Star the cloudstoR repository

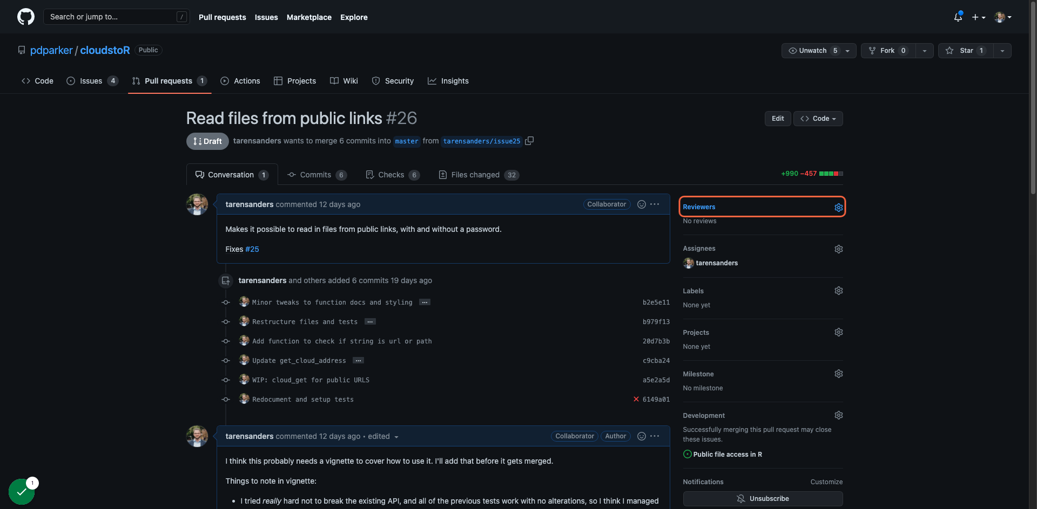(x=966, y=51)
